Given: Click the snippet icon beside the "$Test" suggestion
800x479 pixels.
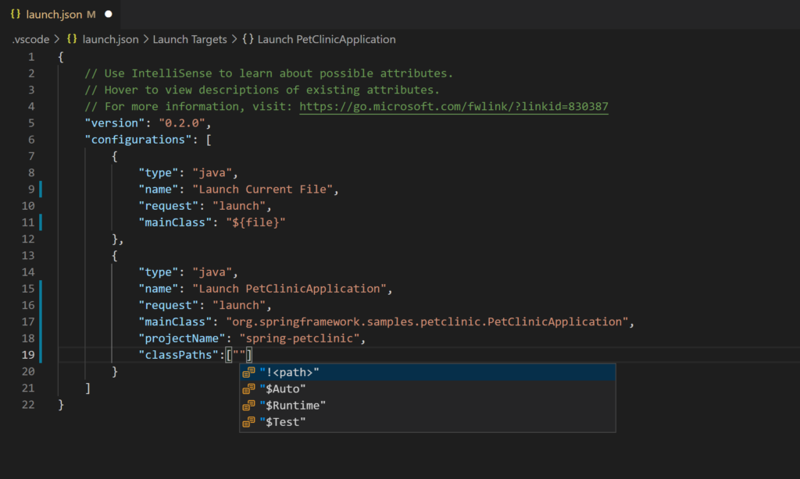Looking at the screenshot, I should 250,421.
